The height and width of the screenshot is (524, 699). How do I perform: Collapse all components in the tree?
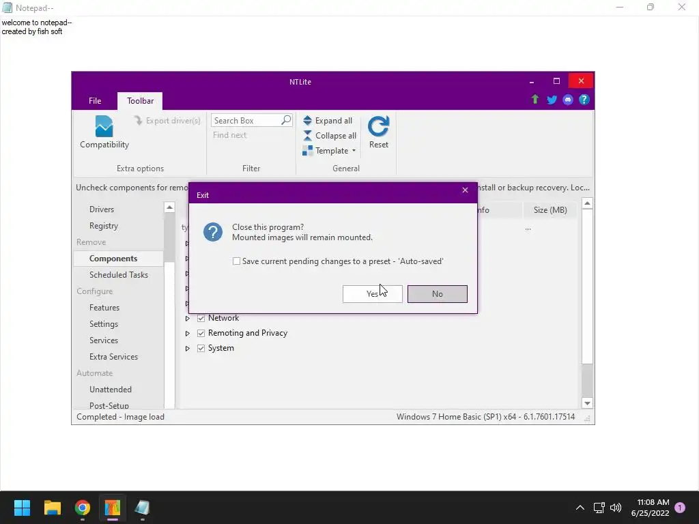click(330, 136)
